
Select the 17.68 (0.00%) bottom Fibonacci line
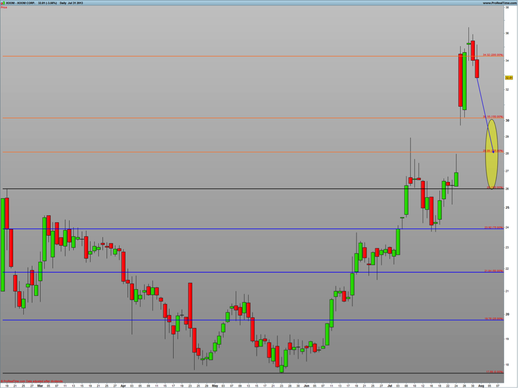(232, 373)
